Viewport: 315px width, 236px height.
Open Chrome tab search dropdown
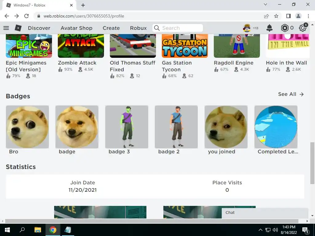coord(265,4)
